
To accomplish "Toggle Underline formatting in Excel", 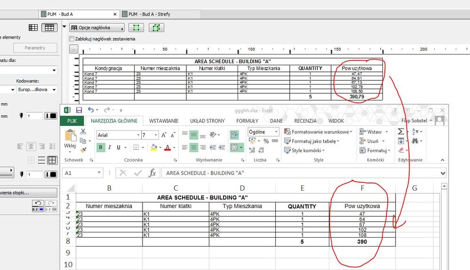I will click(119, 147).
